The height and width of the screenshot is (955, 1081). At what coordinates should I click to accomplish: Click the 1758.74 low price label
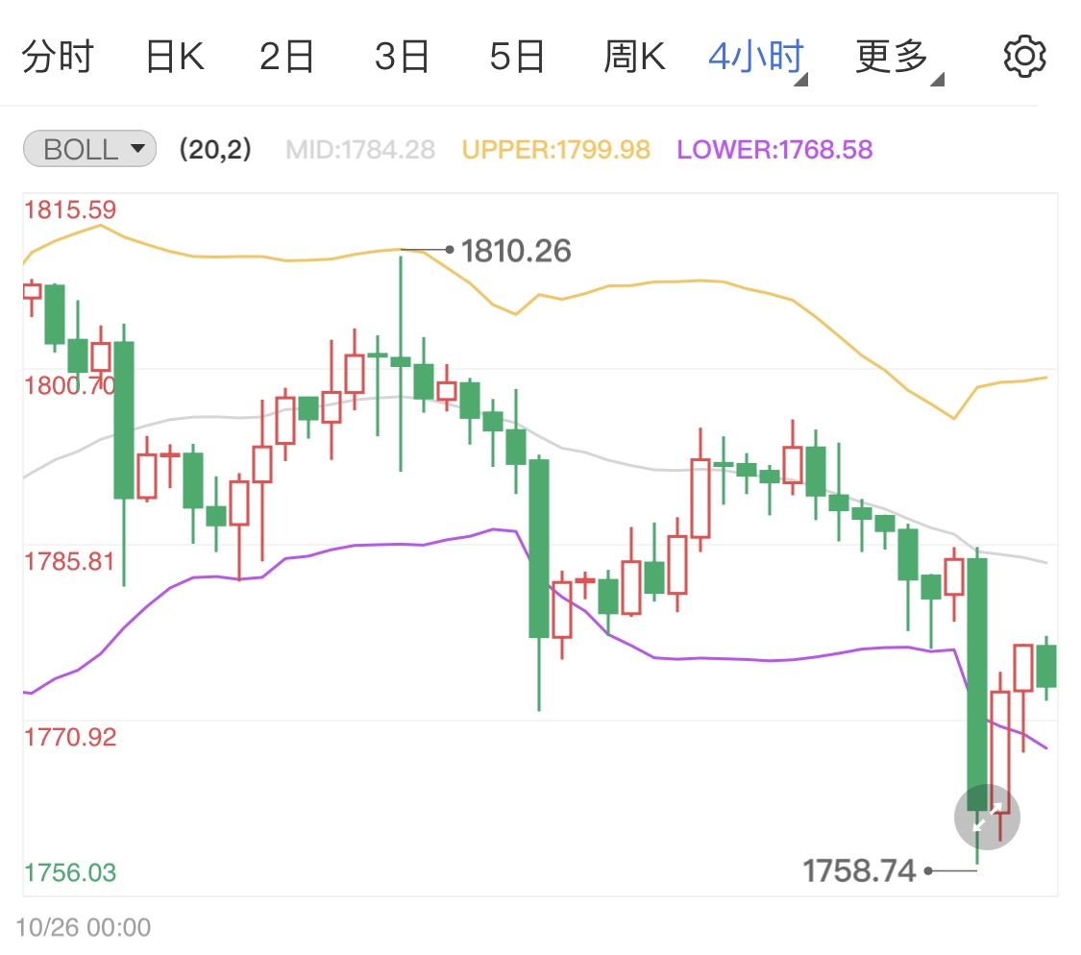pos(860,870)
